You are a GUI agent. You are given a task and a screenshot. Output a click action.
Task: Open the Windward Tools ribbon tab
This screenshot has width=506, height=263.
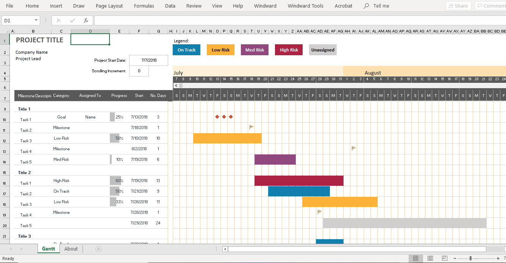tap(306, 6)
